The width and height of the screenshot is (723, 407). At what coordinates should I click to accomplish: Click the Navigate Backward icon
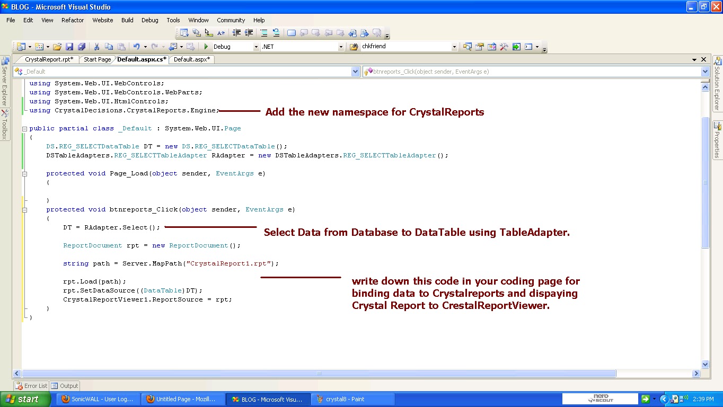coord(174,47)
